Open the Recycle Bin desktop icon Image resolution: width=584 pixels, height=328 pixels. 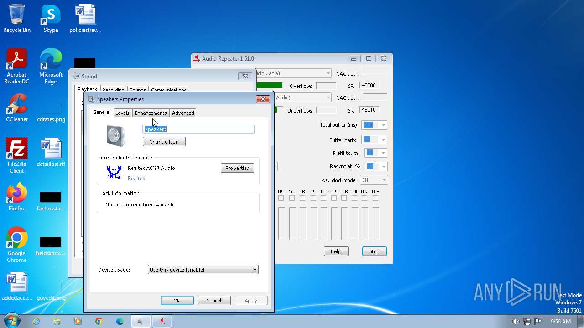[x=17, y=19]
